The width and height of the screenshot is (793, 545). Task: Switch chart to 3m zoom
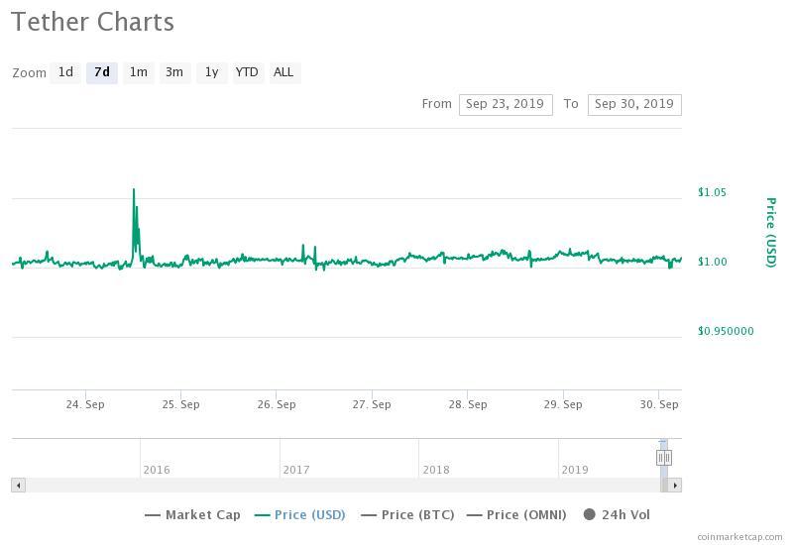point(174,72)
